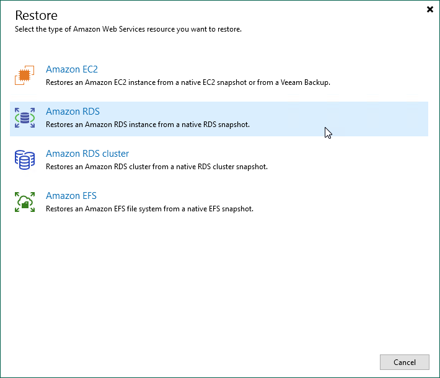
Task: Click empty space right of Amazon RDS cluster title
Action: [279, 154]
